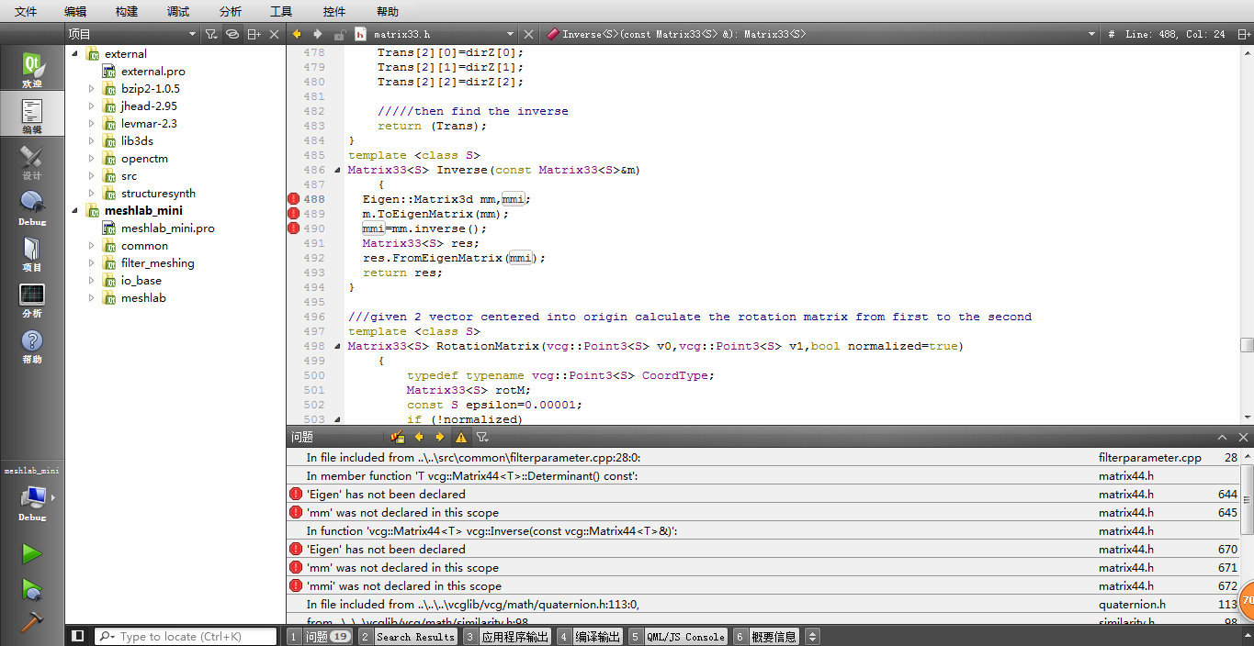Open the Help mode icon
The height and width of the screenshot is (646, 1254).
[x=32, y=346]
